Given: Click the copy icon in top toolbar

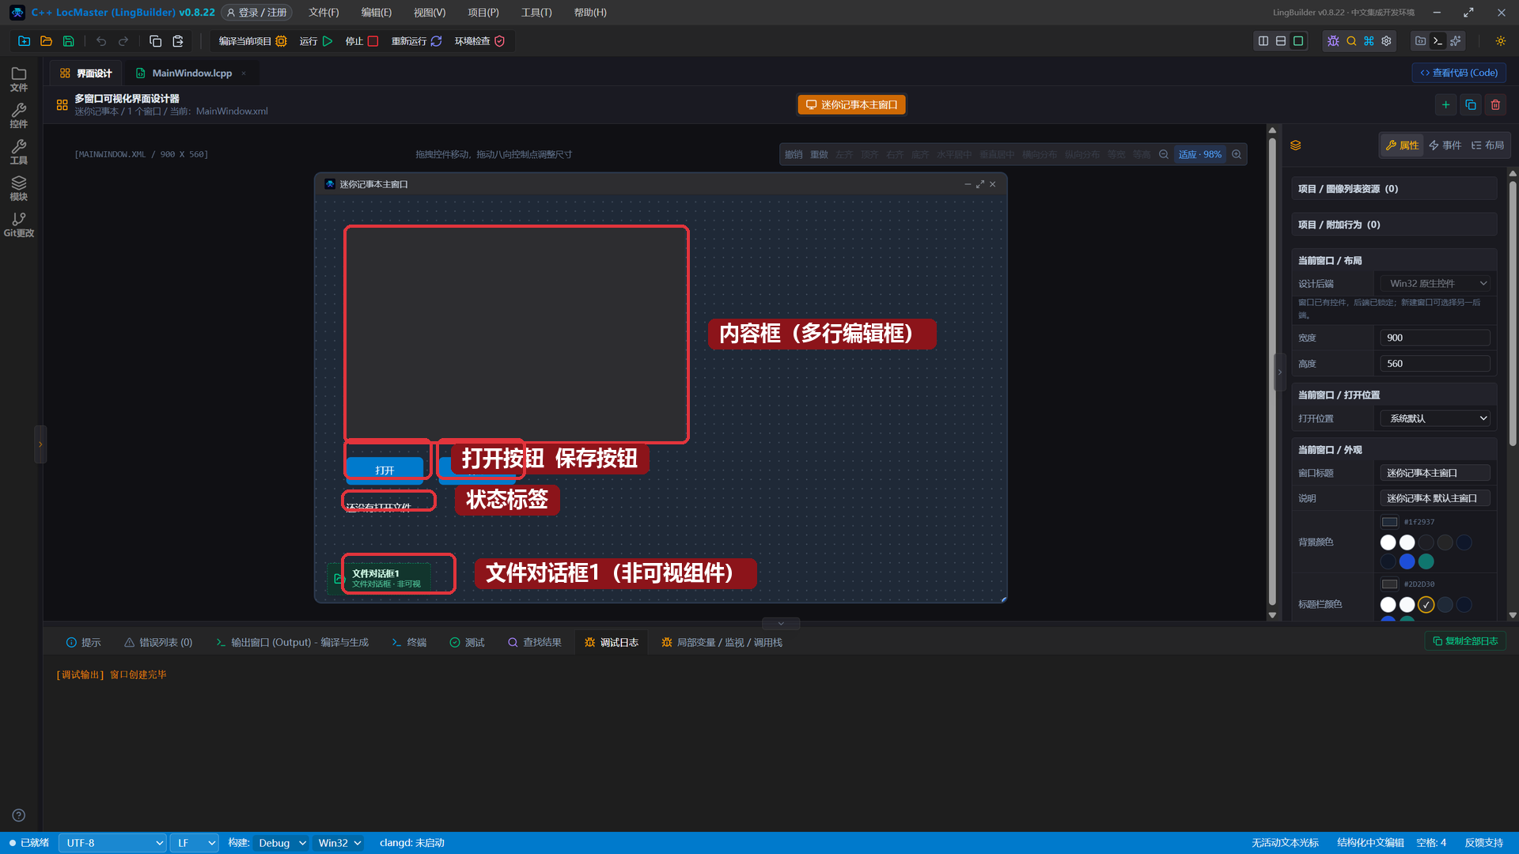Looking at the screenshot, I should point(155,41).
